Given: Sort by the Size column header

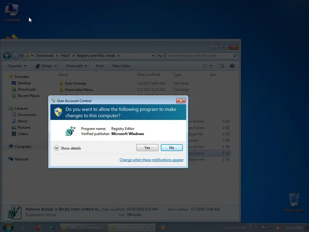Looking at the screenshot, I should click(213, 75).
